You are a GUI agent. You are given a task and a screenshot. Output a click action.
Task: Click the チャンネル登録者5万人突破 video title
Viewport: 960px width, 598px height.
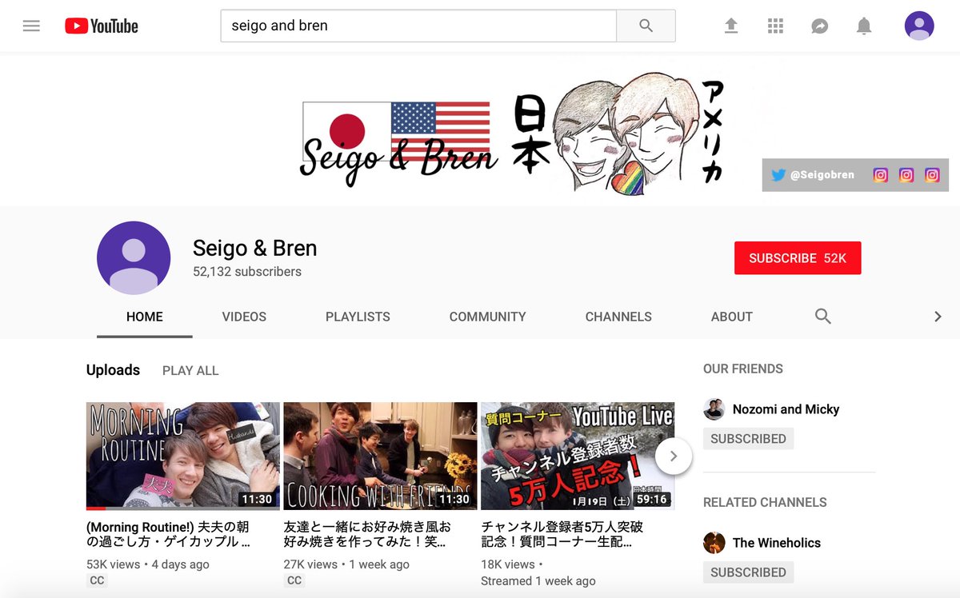562,535
